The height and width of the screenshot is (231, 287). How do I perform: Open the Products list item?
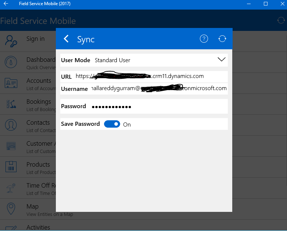click(28, 167)
